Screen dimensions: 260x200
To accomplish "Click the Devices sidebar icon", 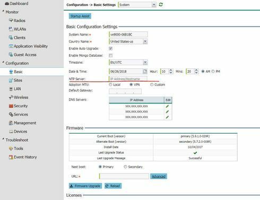I will [11, 132].
